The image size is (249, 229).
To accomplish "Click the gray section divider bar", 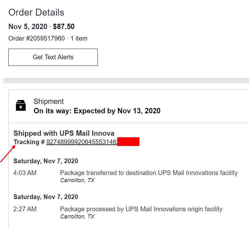I will pos(126,81).
